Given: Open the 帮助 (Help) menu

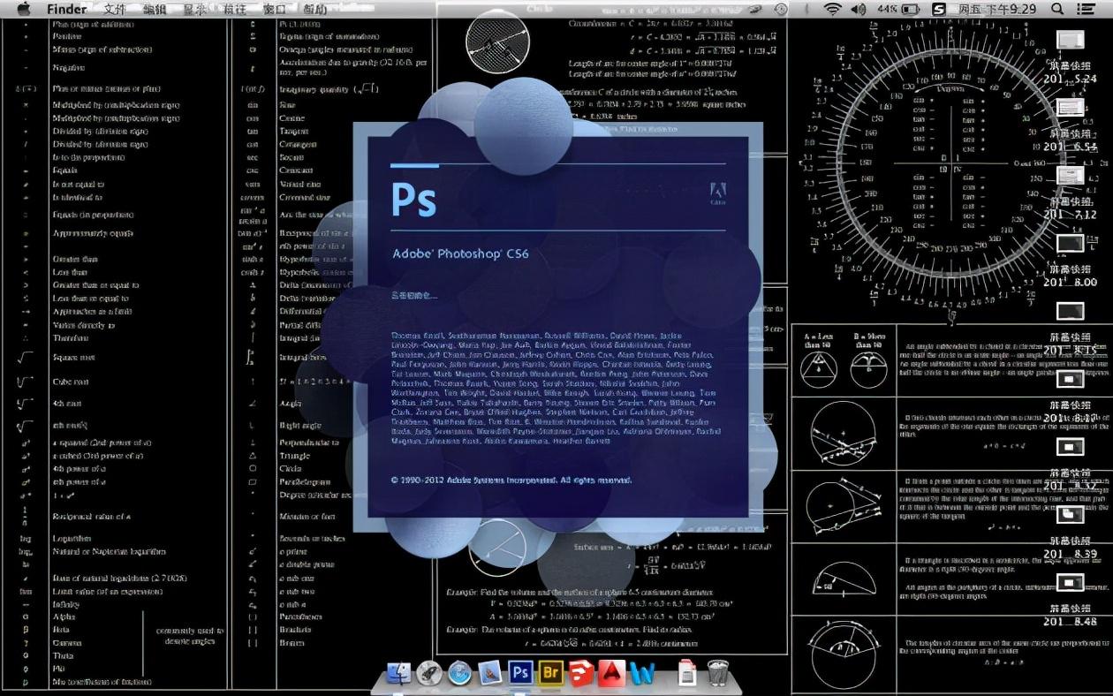Looking at the screenshot, I should (314, 9).
